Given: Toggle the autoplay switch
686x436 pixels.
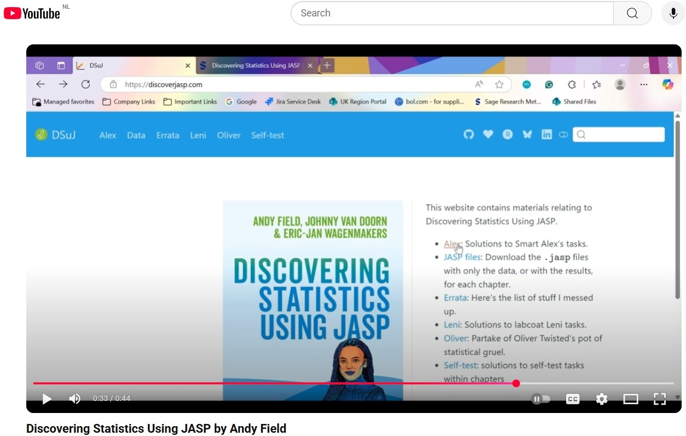Looking at the screenshot, I should [x=540, y=399].
